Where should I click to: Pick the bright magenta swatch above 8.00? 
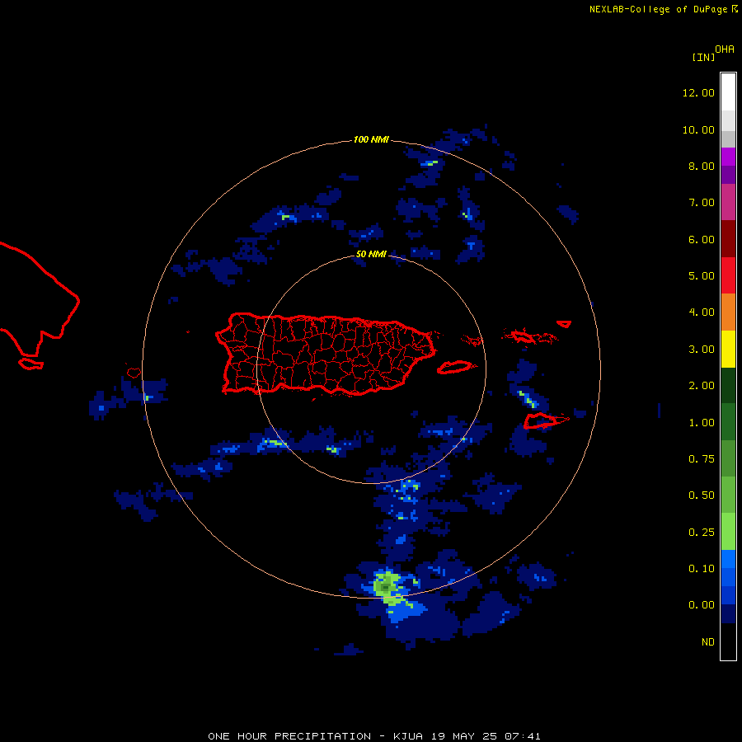point(728,157)
